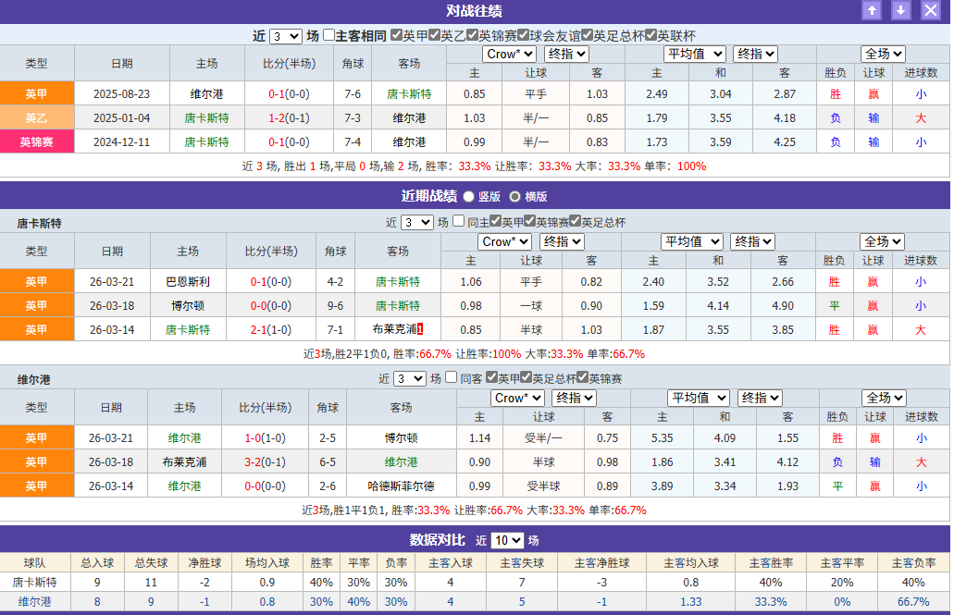Open the 全场 dropdown in 维尔港 section
Screen dimensions: 954x615
point(884,398)
